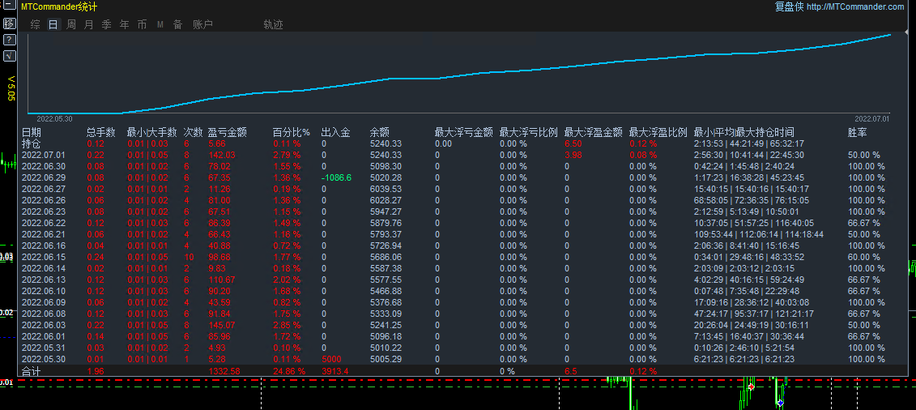
Task: Click the 5000 deposit value
Action: pyautogui.click(x=331, y=359)
